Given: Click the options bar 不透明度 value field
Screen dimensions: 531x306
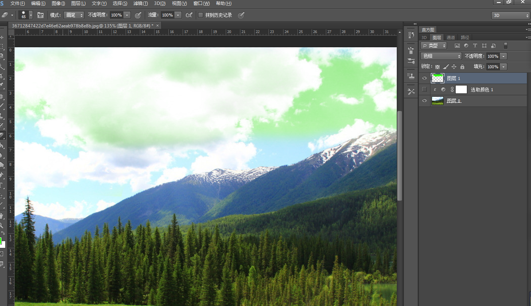Looking at the screenshot, I should pos(116,15).
